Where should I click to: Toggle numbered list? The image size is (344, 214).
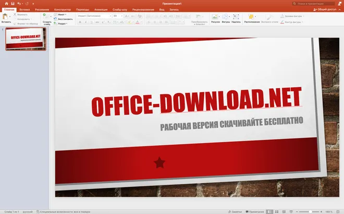point(157,16)
